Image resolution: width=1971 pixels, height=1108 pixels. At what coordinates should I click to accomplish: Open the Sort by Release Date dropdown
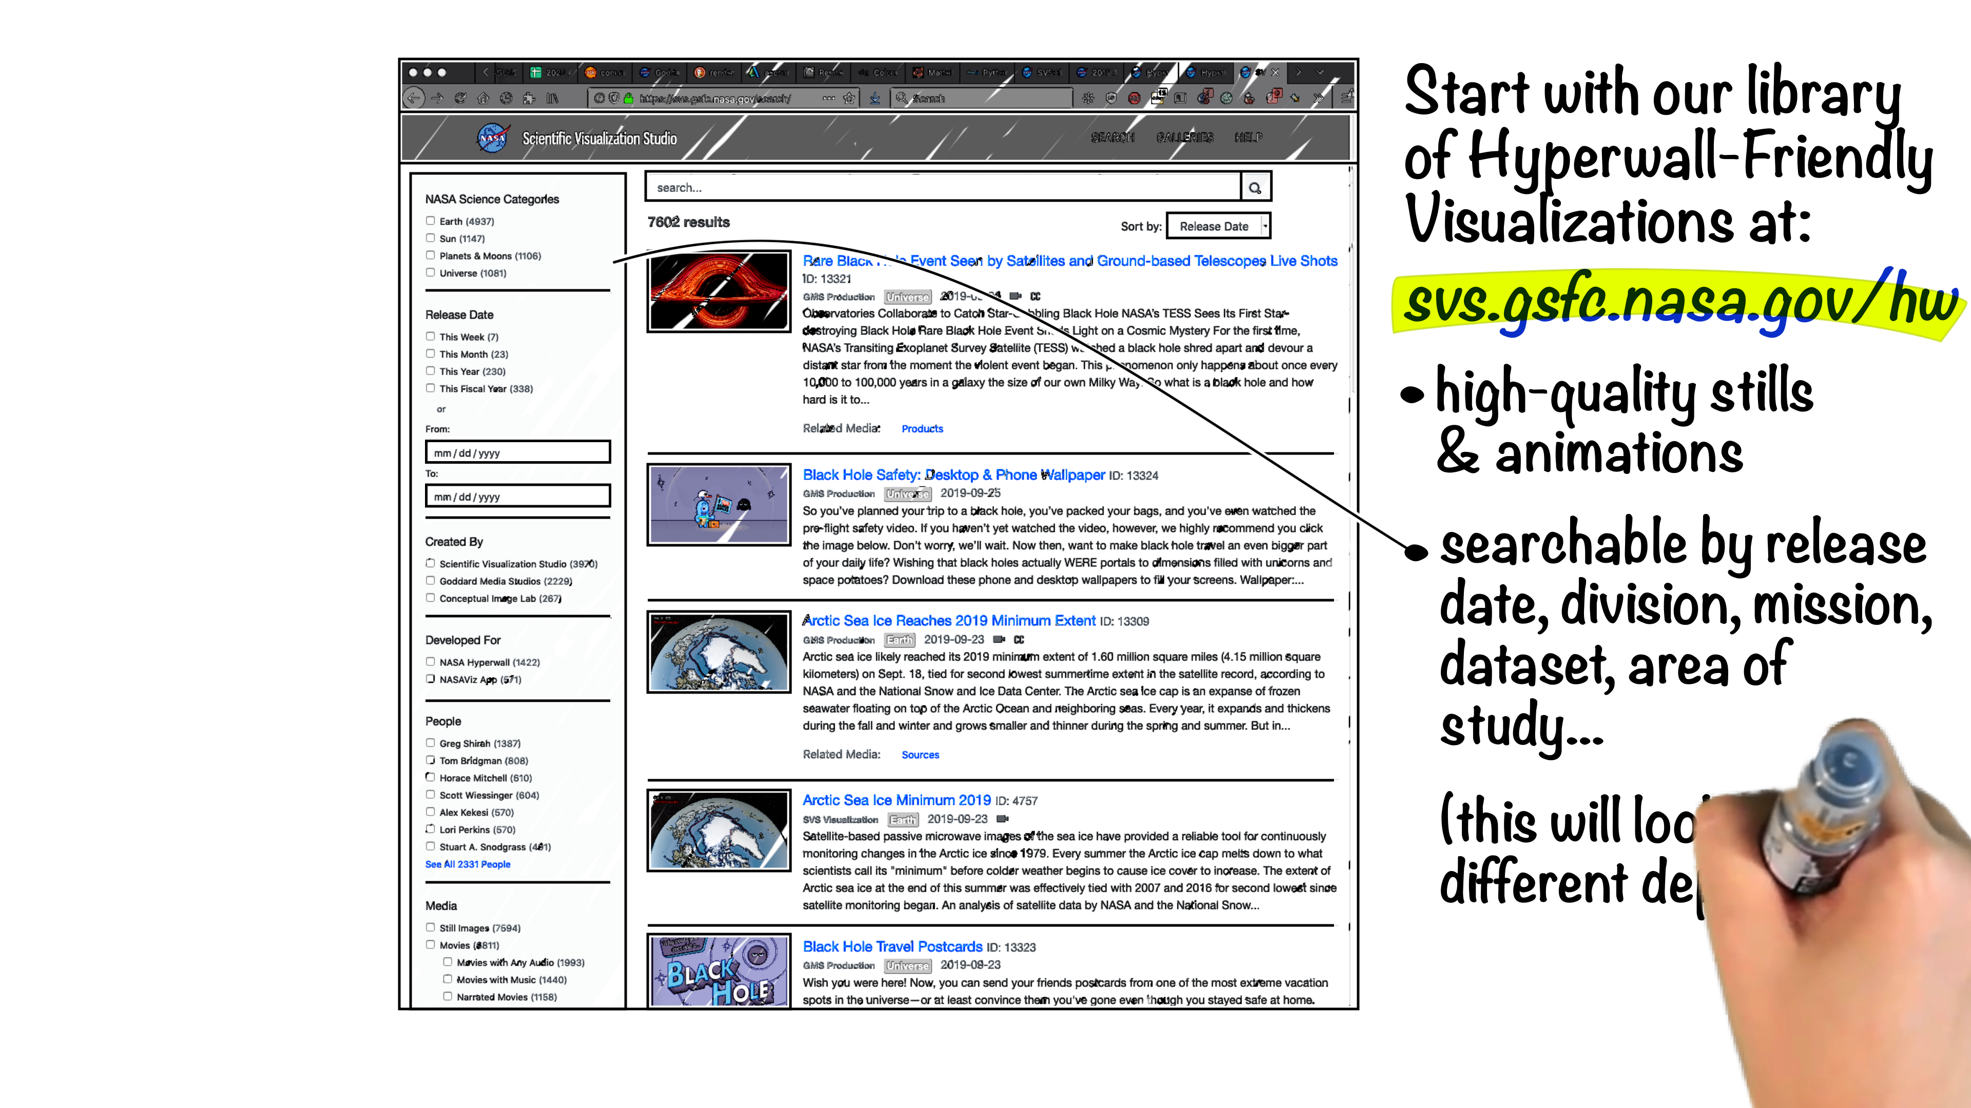pyautogui.click(x=1218, y=226)
